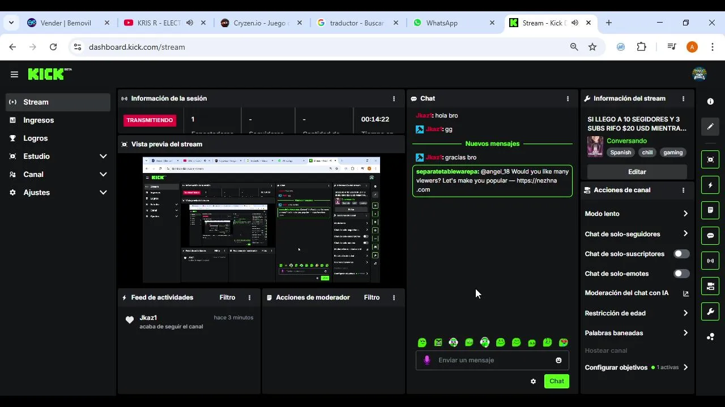The image size is (725, 407).
Task: Open the hamburger menu beside Kick logo
Action: tap(14, 74)
